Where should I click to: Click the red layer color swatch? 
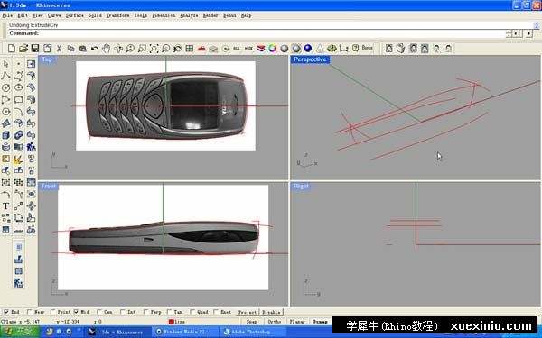pos(171,322)
